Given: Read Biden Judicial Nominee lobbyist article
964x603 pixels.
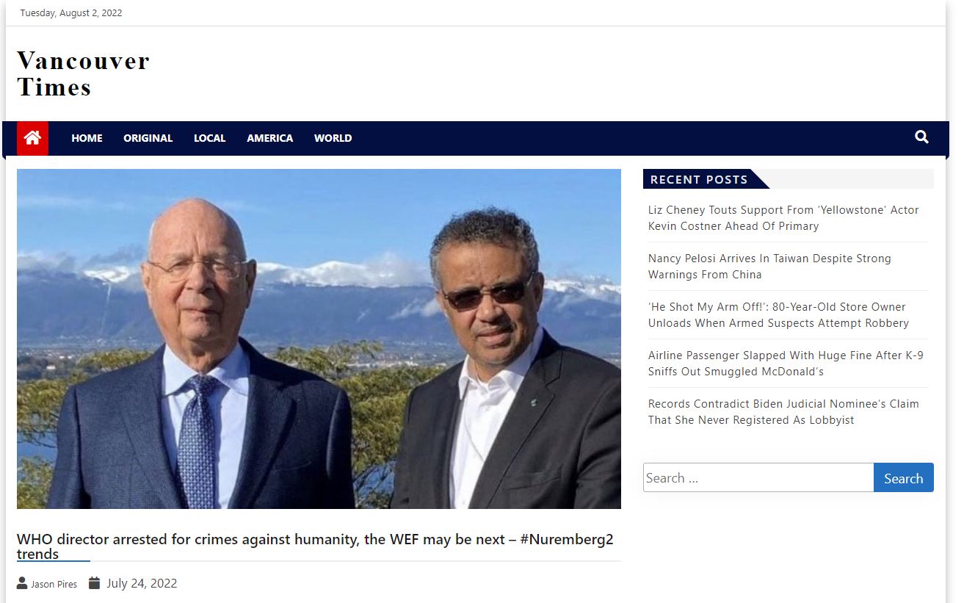Looking at the screenshot, I should (x=783, y=412).
